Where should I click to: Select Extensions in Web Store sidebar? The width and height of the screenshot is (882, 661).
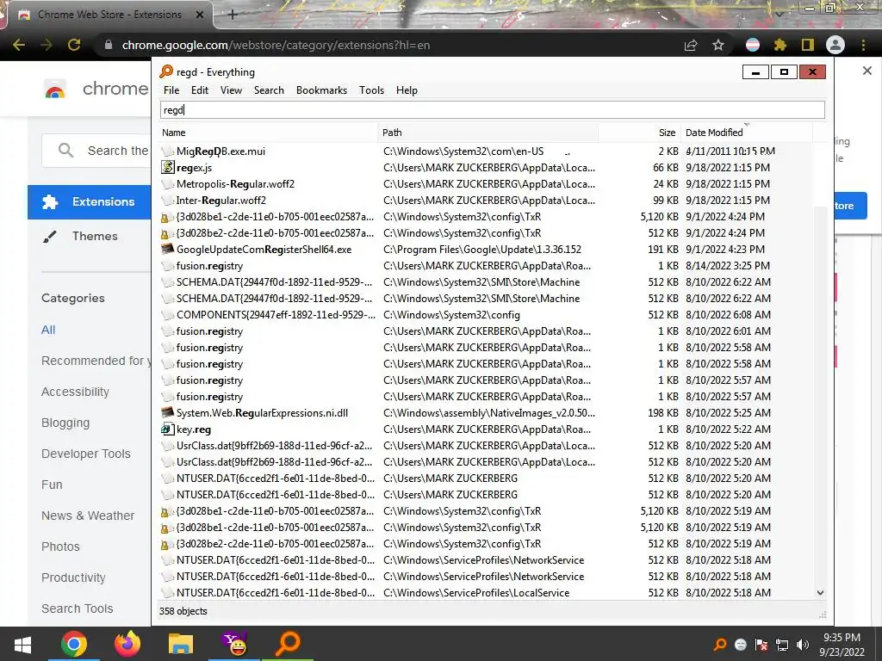click(x=90, y=201)
